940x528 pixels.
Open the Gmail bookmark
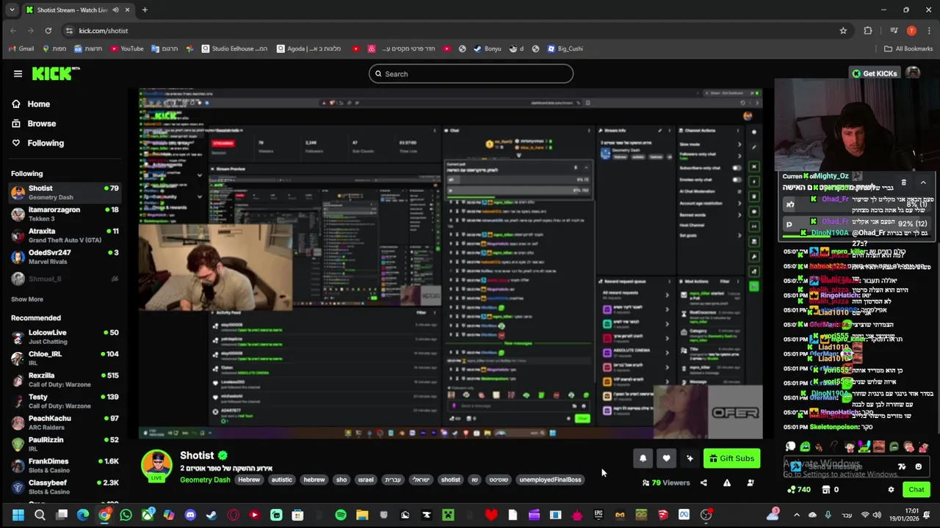[21, 48]
